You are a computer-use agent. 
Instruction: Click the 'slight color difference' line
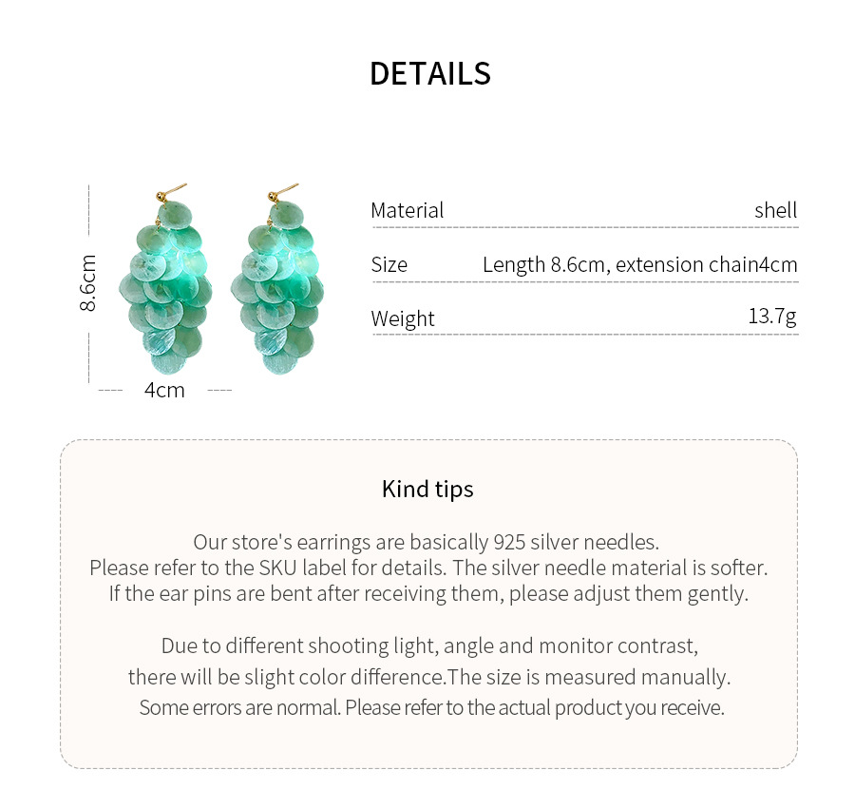(429, 677)
